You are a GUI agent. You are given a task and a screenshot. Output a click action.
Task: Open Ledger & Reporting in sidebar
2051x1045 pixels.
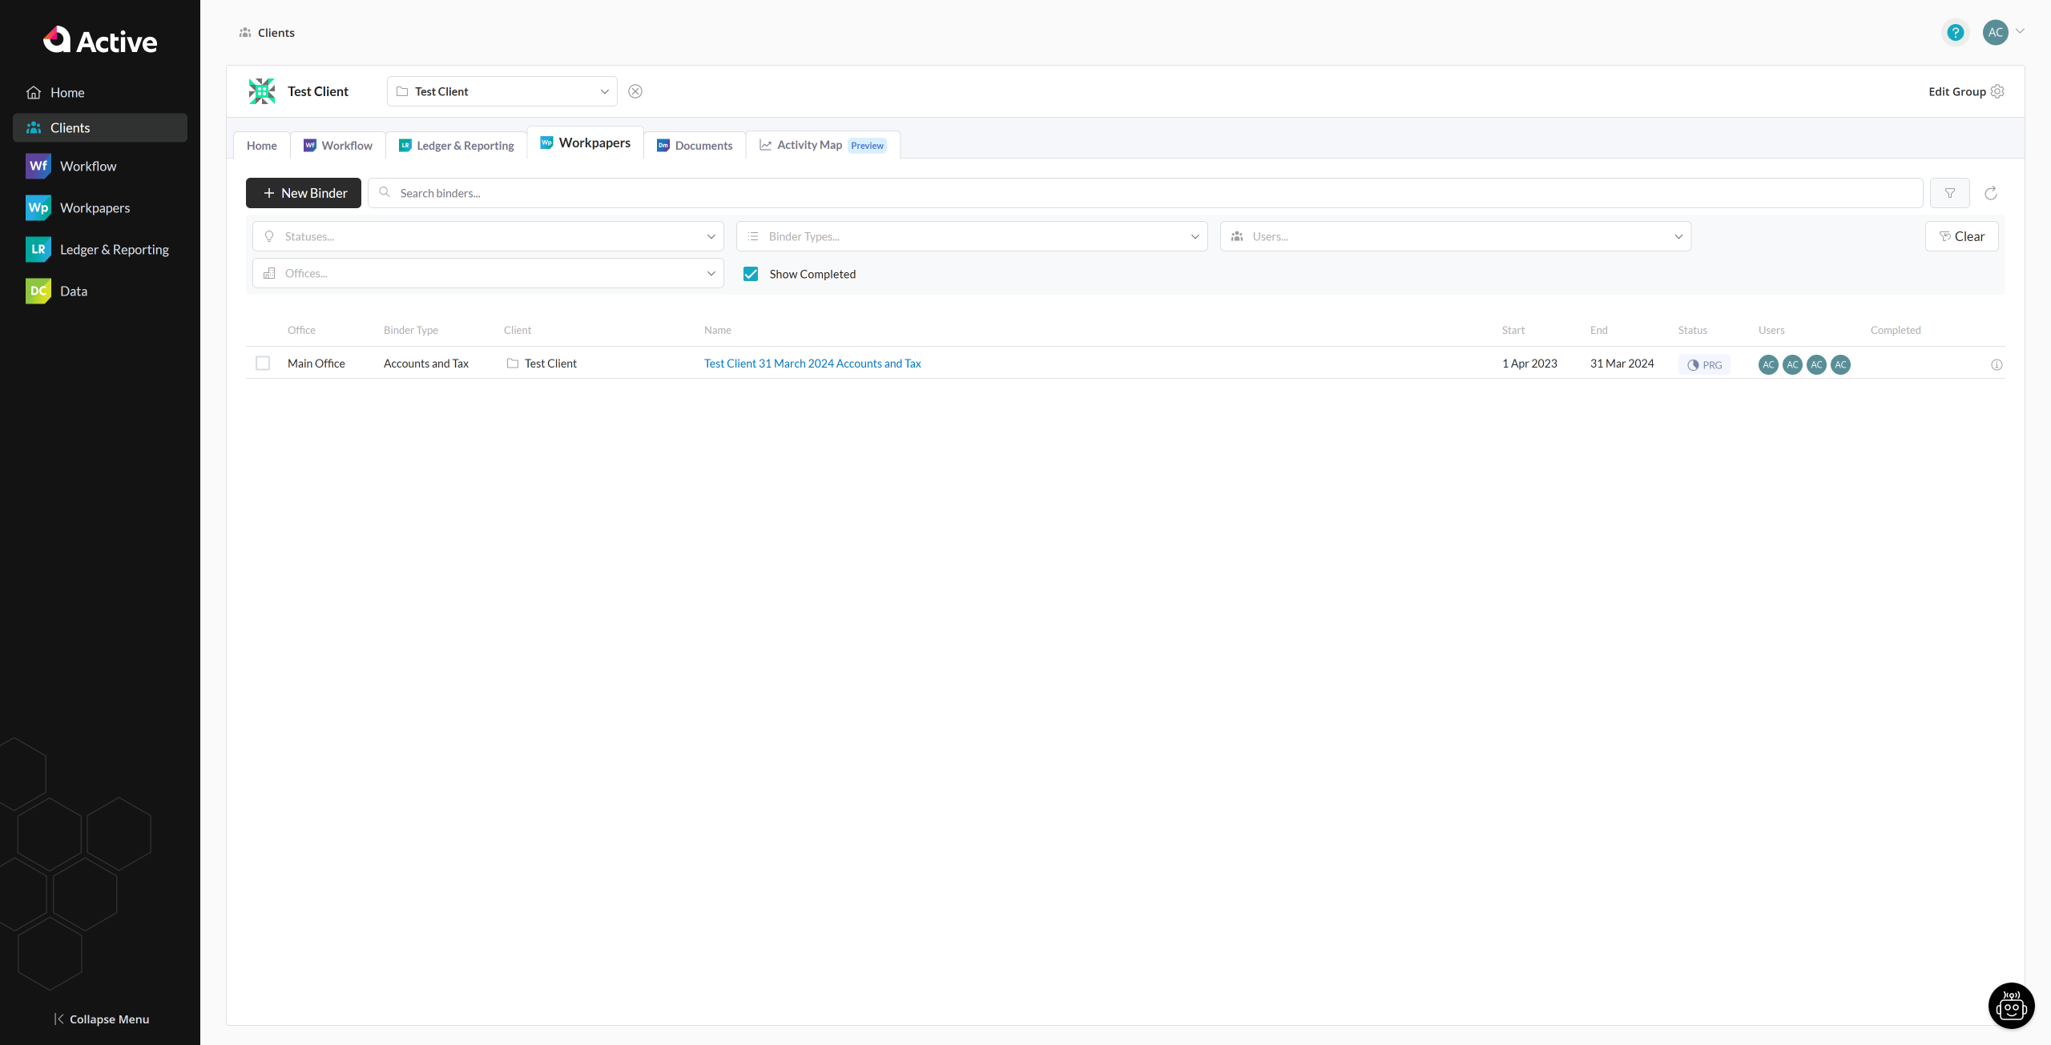(114, 250)
